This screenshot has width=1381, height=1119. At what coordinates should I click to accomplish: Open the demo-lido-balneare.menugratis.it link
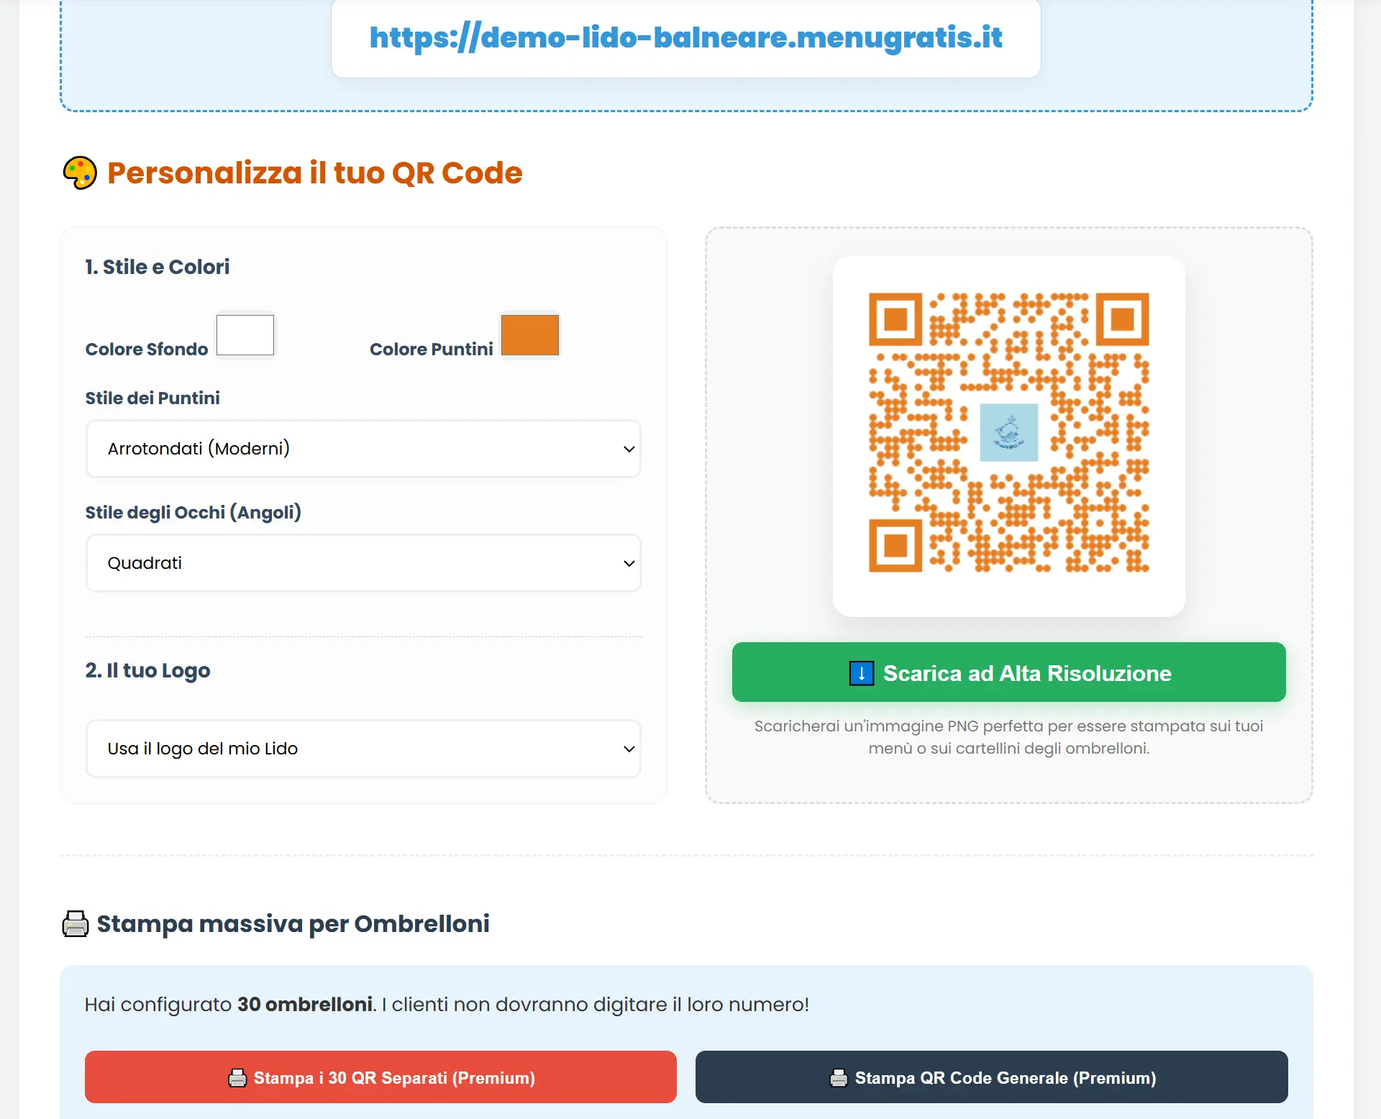(x=685, y=37)
